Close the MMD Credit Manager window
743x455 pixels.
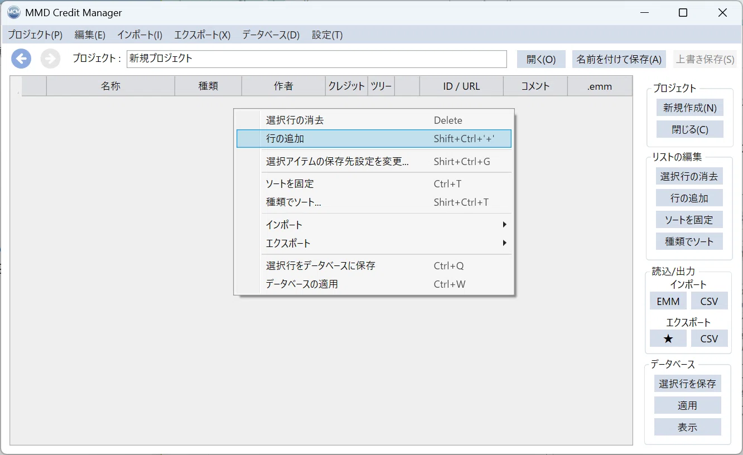(x=722, y=13)
